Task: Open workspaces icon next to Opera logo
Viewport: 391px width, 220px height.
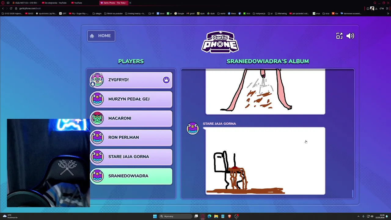Action: point(8,3)
